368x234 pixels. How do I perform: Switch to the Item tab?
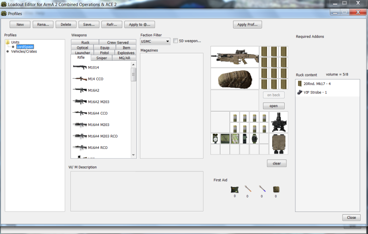click(x=126, y=47)
